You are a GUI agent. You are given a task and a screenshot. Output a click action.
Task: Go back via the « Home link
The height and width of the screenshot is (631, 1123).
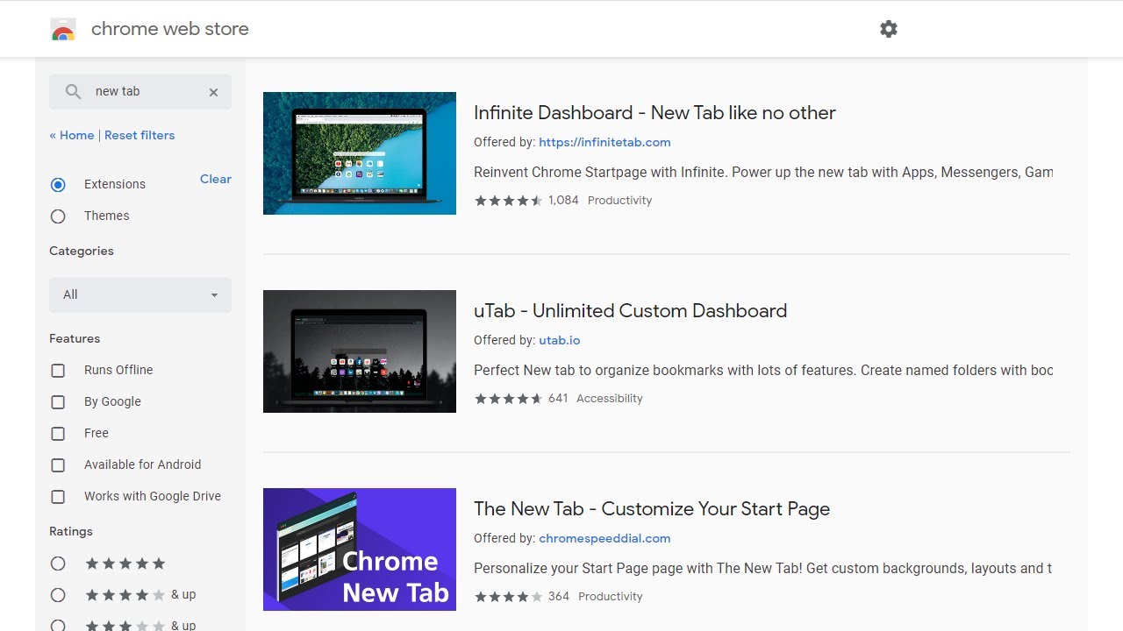(72, 135)
